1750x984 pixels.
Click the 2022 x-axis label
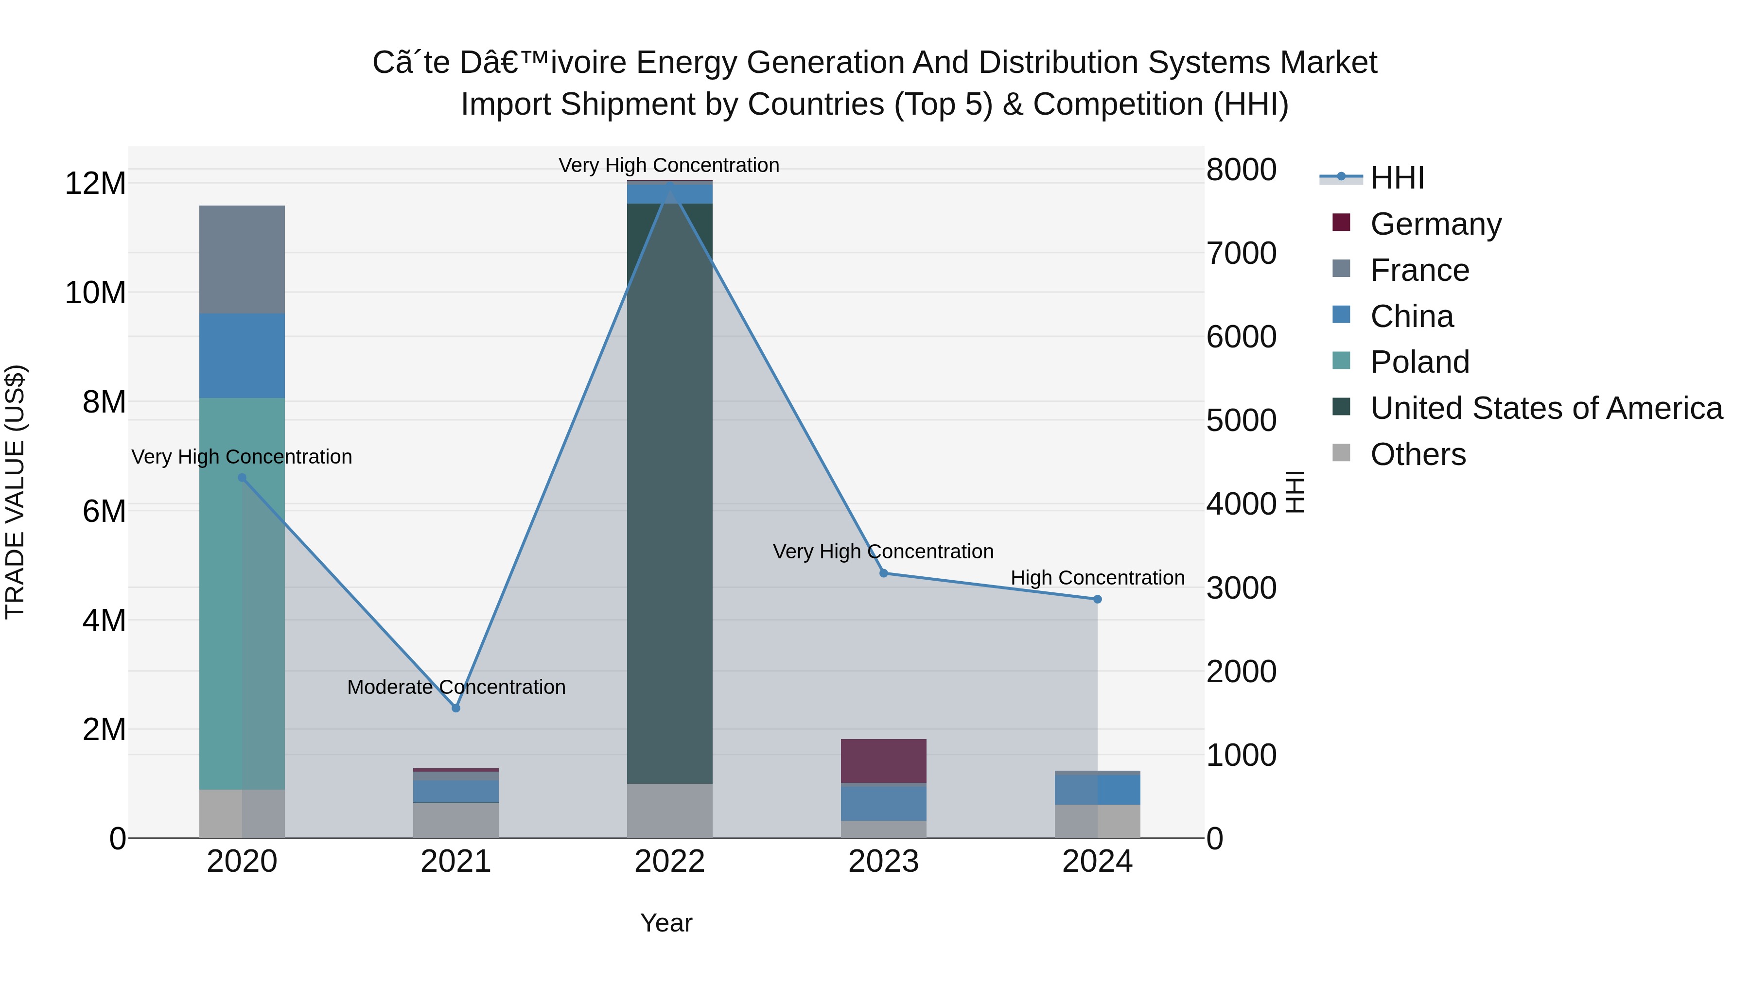coord(670,862)
